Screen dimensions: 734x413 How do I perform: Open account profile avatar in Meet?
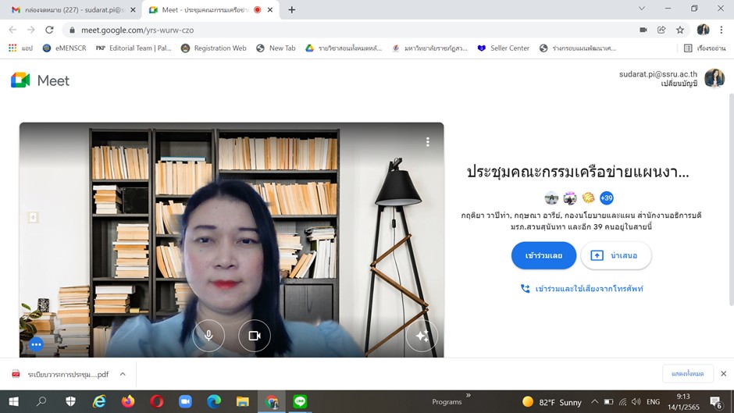[x=714, y=78]
